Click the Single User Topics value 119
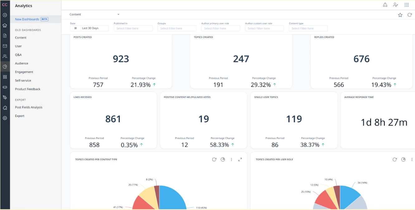Viewport: 415px width, 210px height. click(294, 119)
